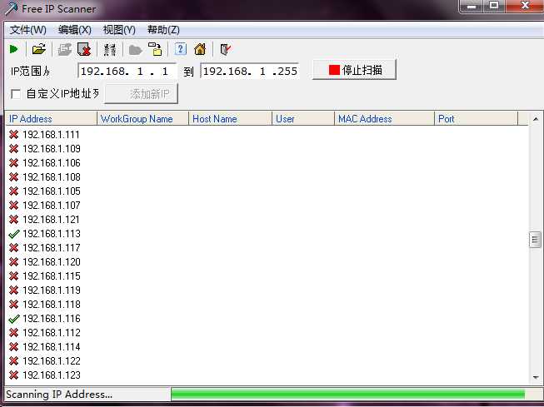Enable the 自定义IP地址 checkbox

pos(16,94)
